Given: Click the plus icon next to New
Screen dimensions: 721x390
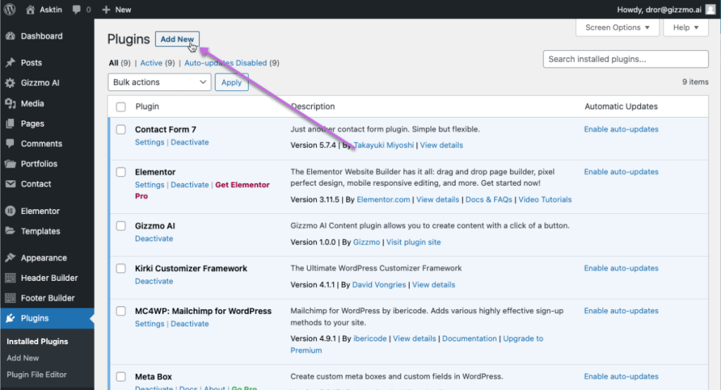Looking at the screenshot, I should coord(106,10).
